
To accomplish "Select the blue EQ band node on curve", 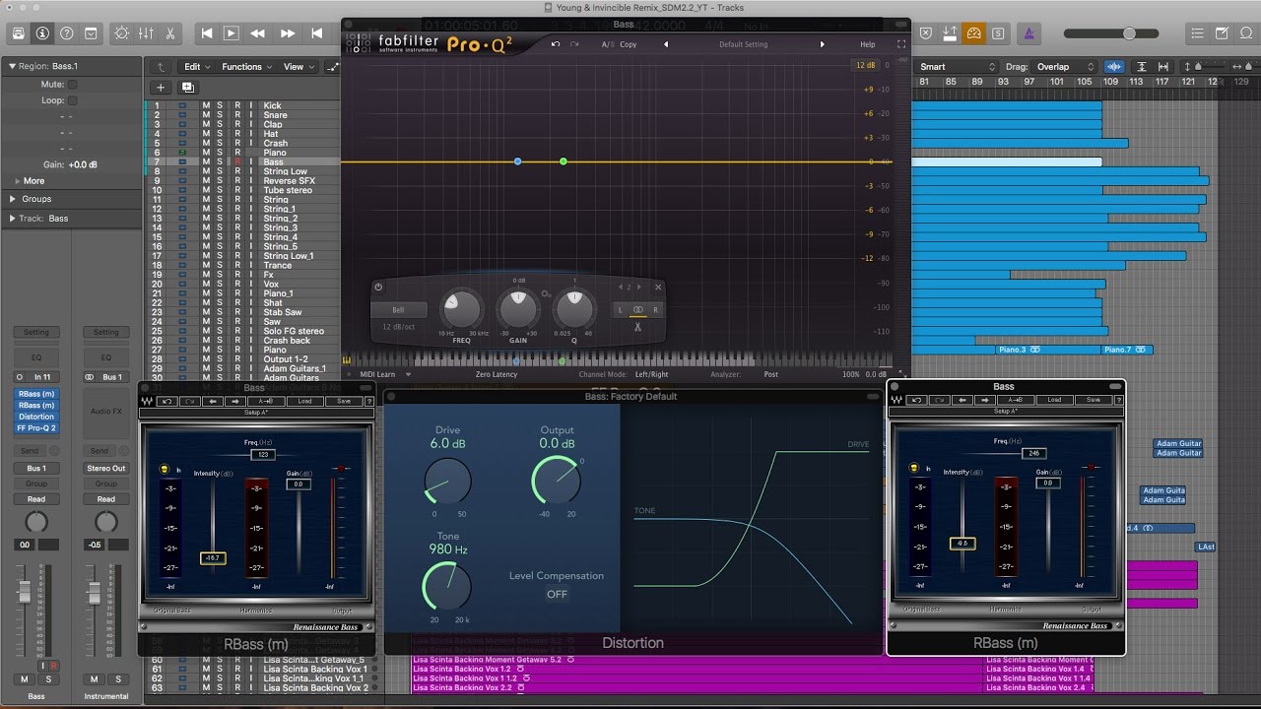I will point(517,161).
